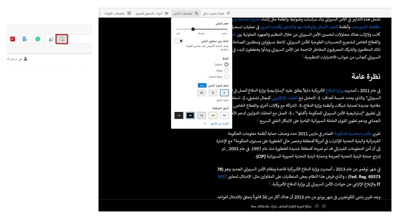Screen dimensions: 398x218
Task: Open the NIST link
Action: pyautogui.click(x=222, y=176)
